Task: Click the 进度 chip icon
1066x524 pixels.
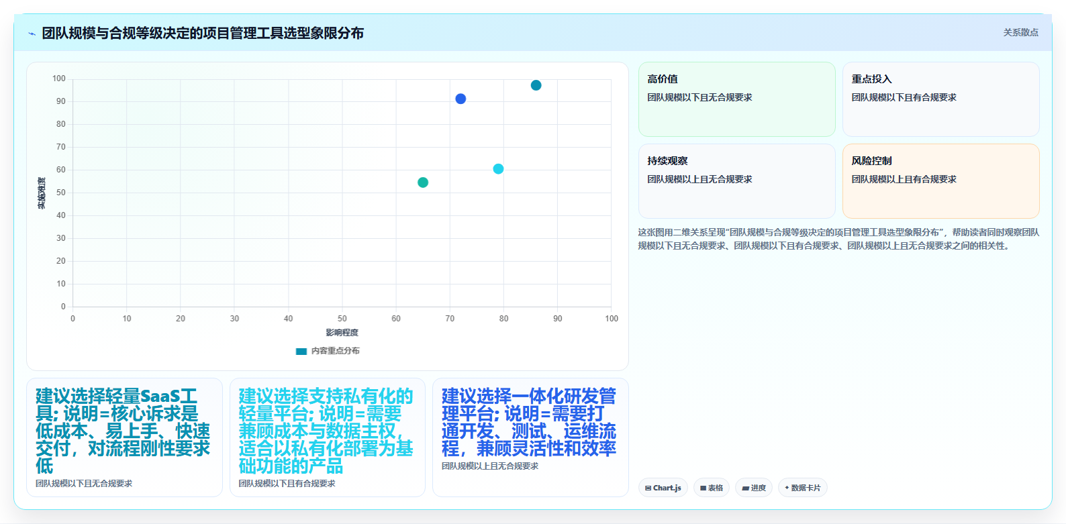Action: [745, 488]
